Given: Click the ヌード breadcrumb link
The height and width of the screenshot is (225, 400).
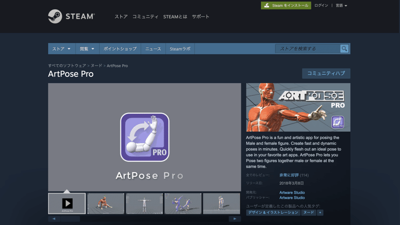Looking at the screenshot, I should pos(96,66).
